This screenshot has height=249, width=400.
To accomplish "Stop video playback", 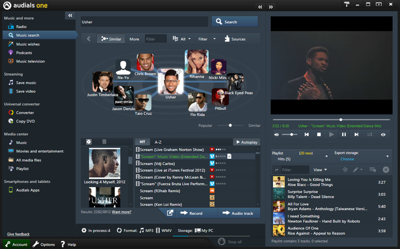I will [319, 134].
